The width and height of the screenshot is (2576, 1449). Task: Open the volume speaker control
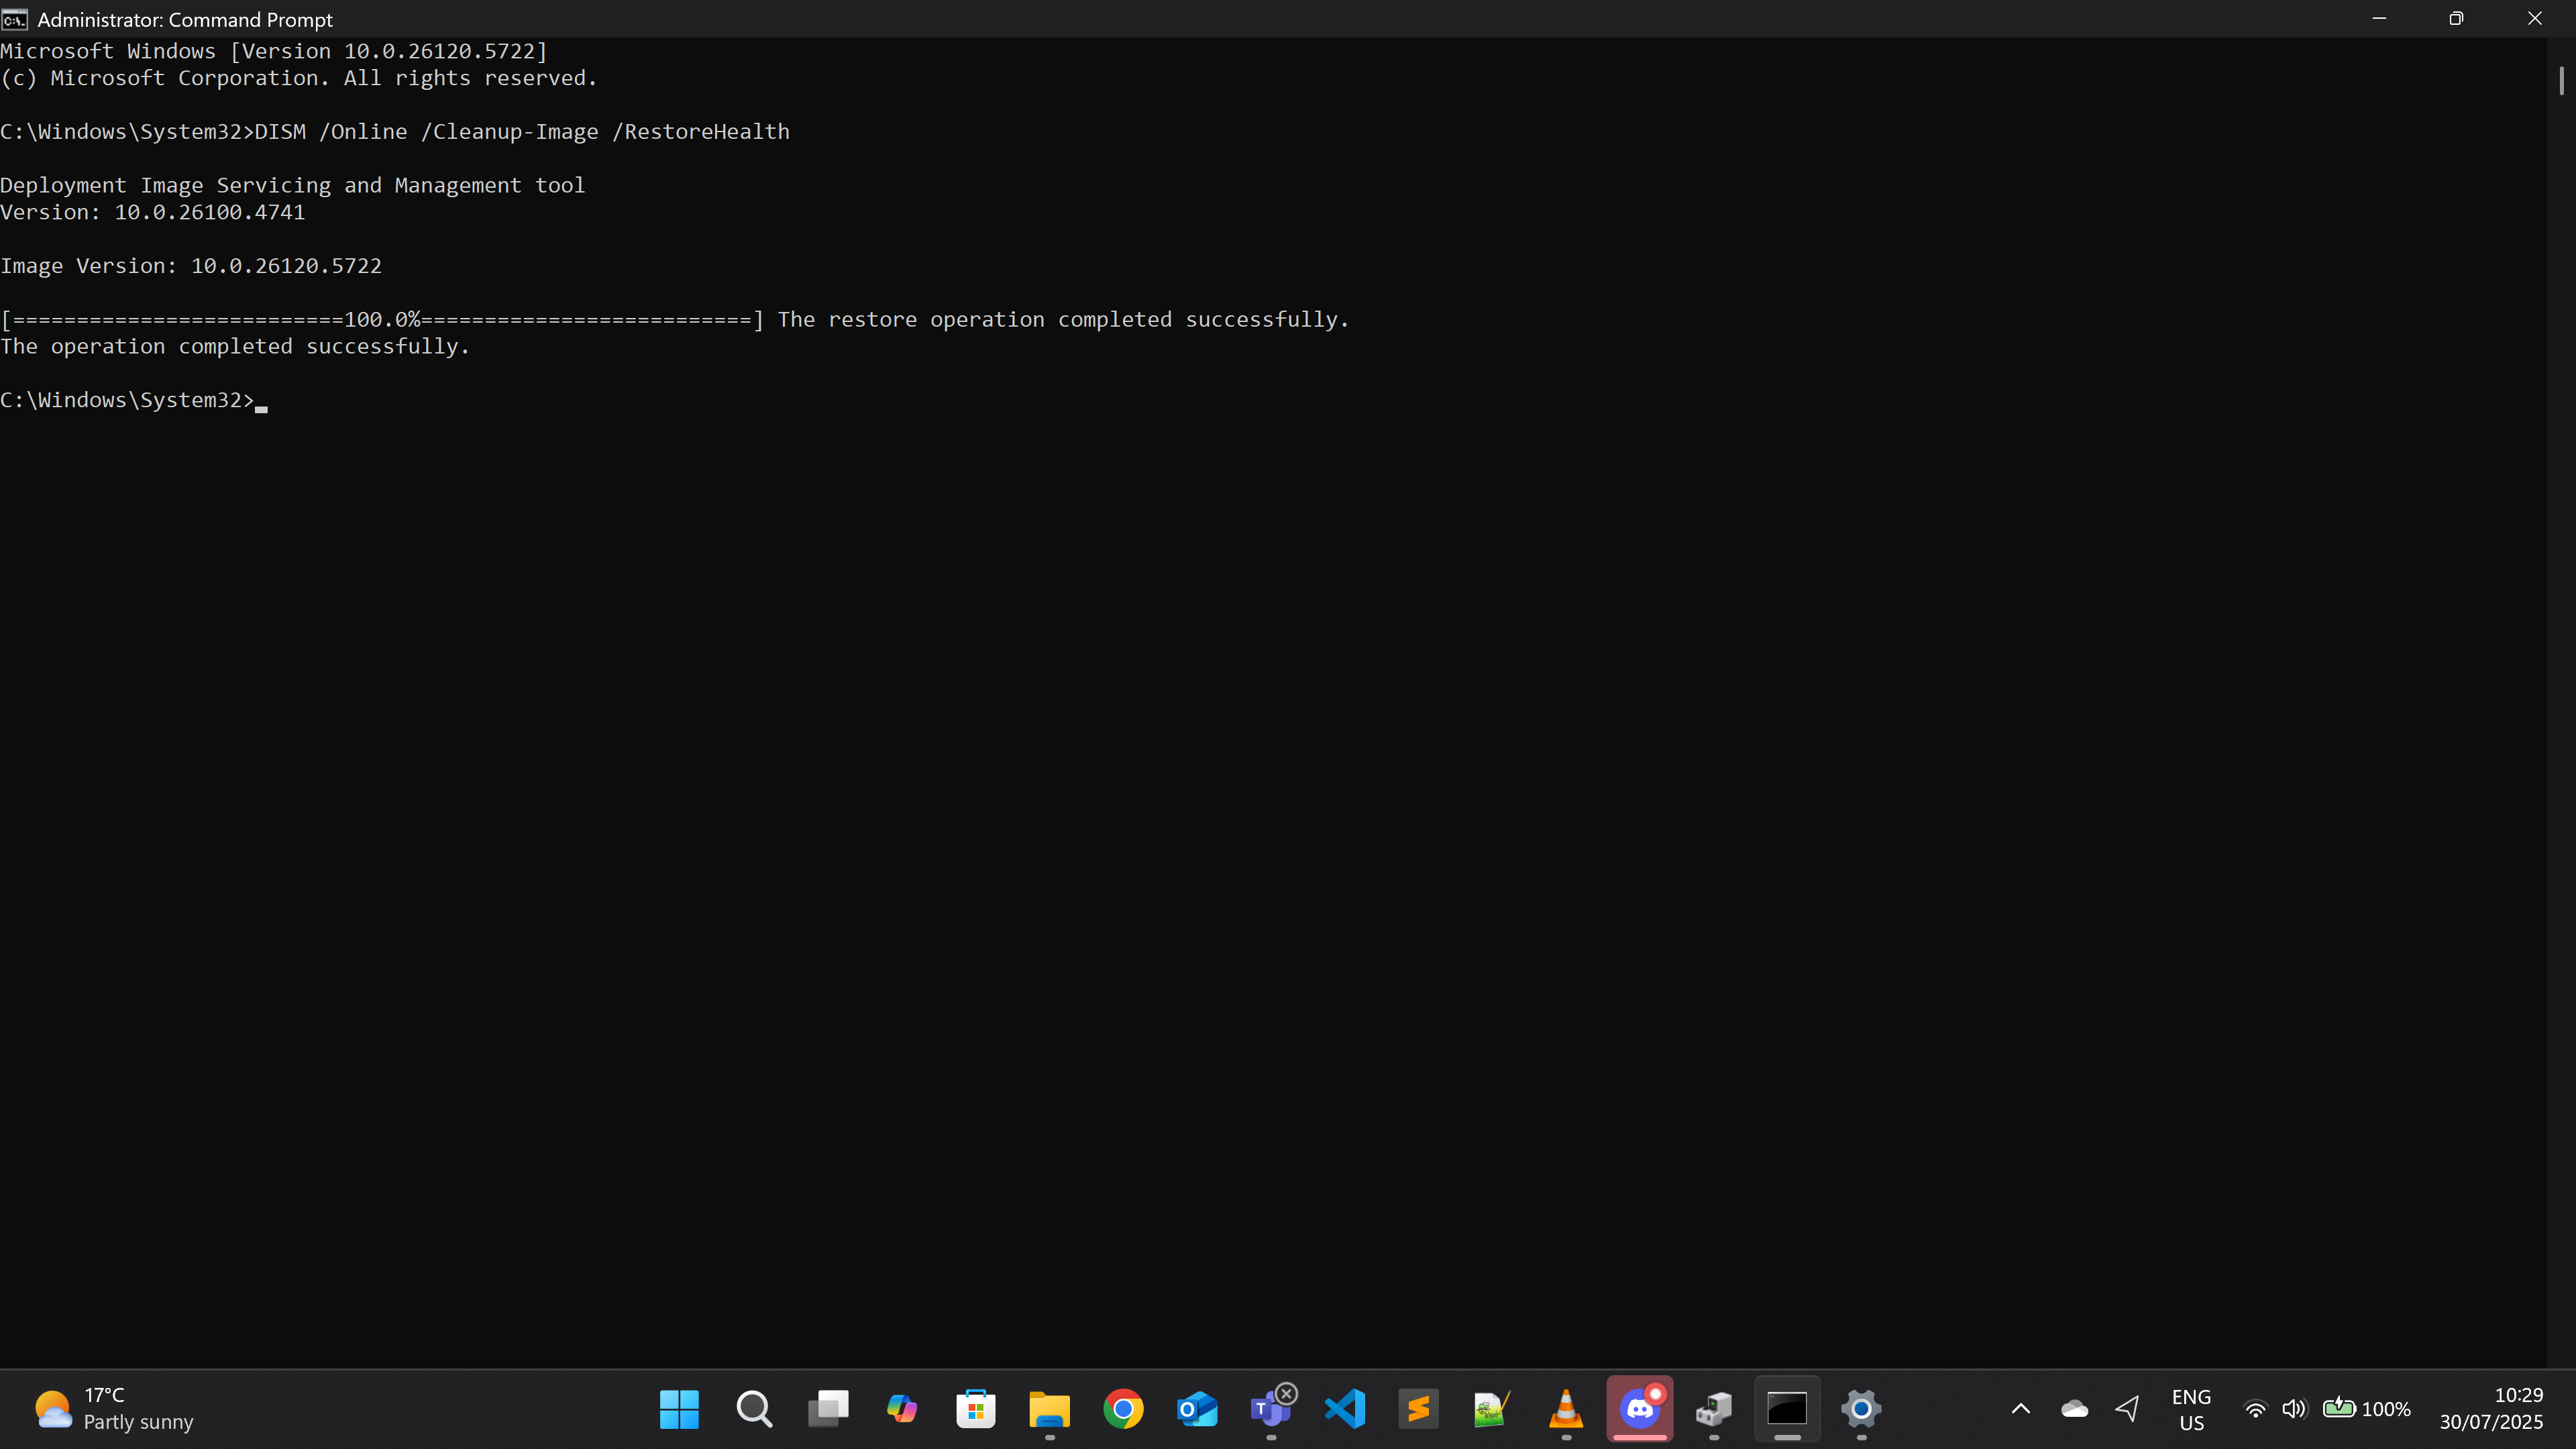coord(2294,1409)
